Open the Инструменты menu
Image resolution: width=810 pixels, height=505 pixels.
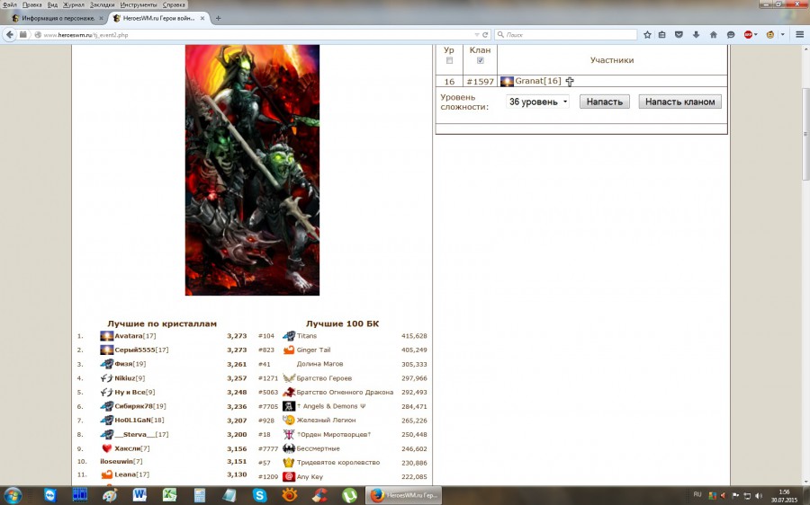[139, 4]
